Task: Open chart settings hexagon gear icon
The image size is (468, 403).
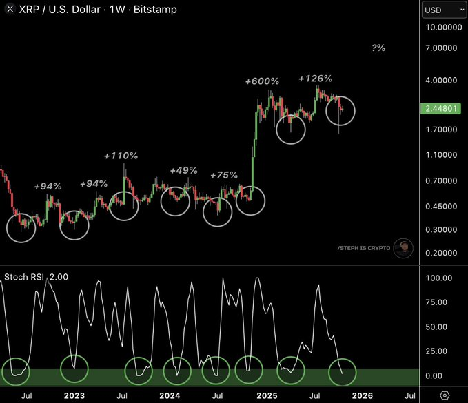Action: point(445,395)
